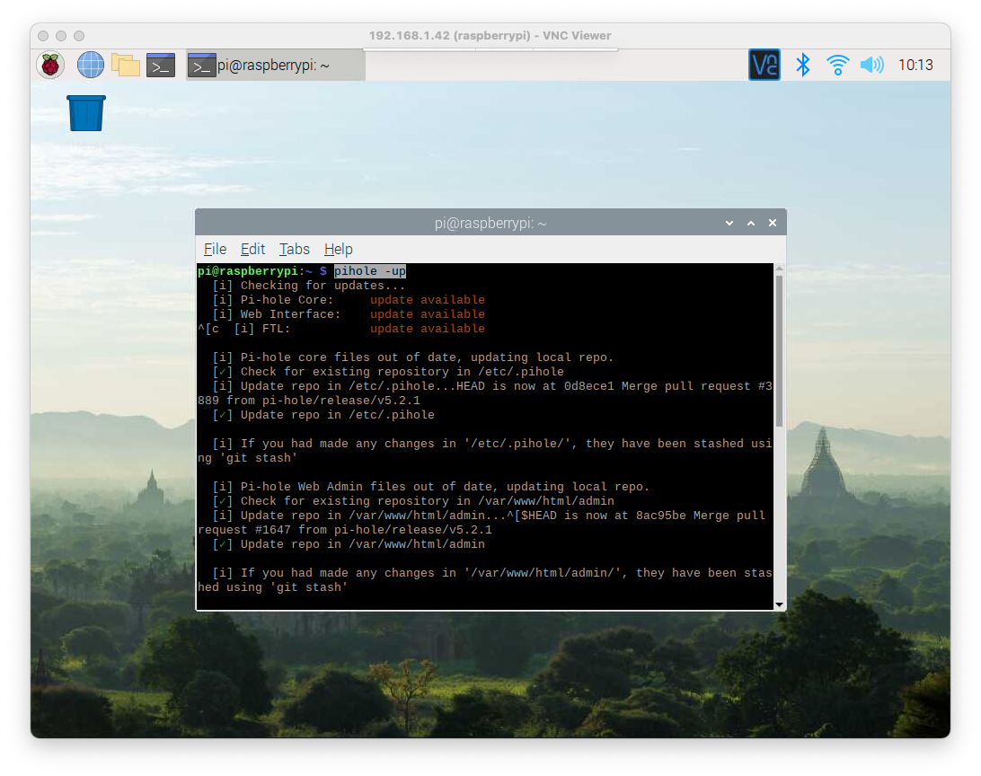Open the Help menu in terminal
Viewport: 981px width, 776px height.
pyautogui.click(x=338, y=249)
